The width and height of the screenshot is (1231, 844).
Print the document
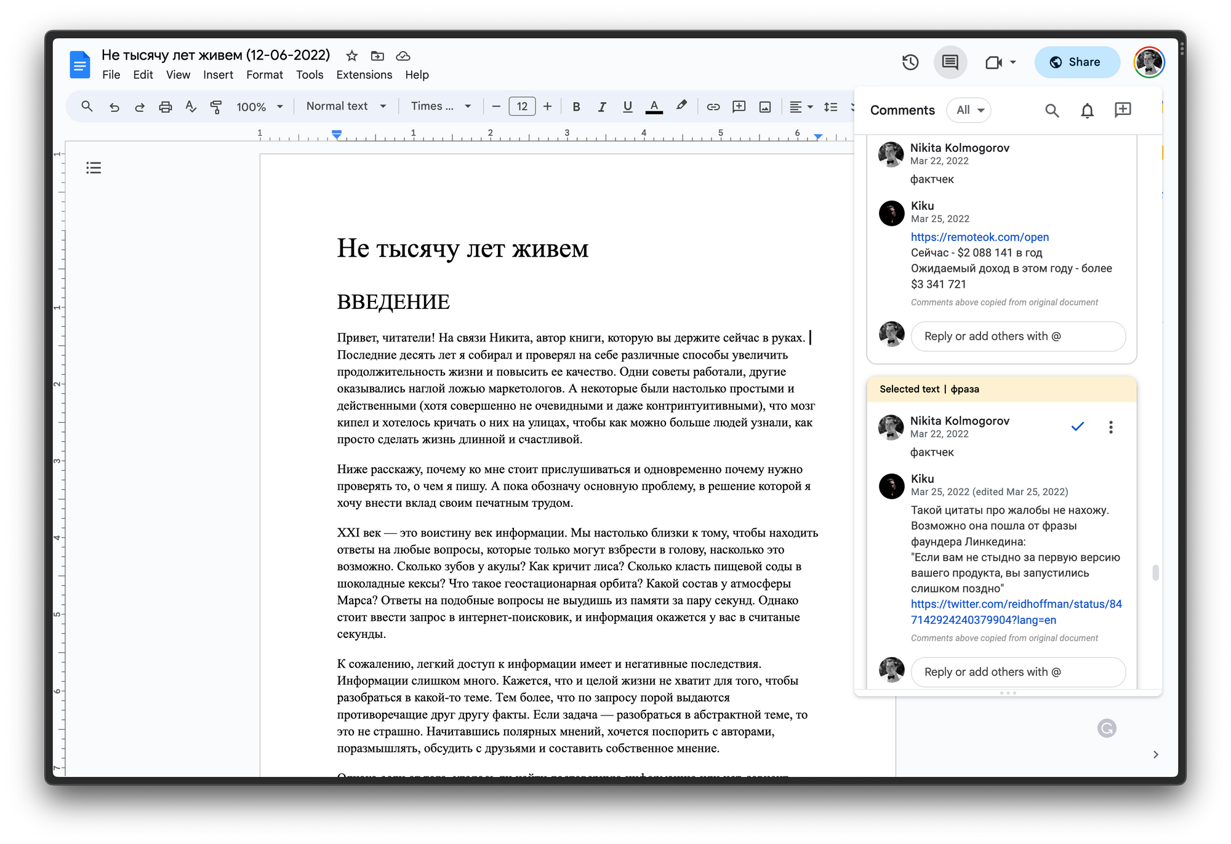pos(165,106)
